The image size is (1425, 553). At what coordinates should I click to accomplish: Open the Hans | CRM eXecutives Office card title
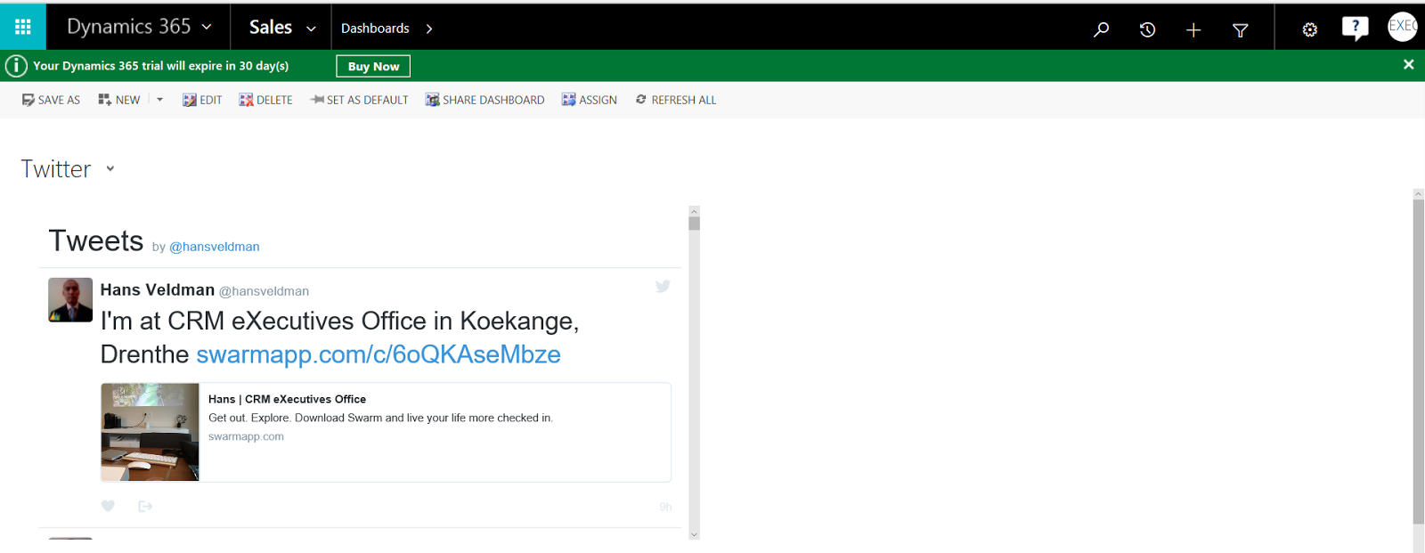pos(287,399)
